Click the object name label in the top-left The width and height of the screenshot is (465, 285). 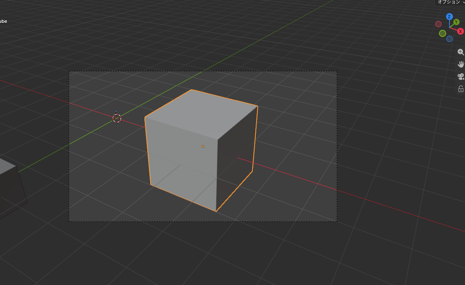point(3,21)
